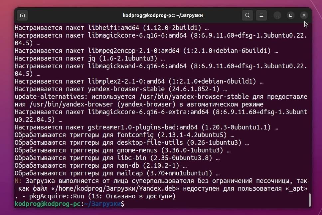Screen dimensions: 322x215
Task: Click the libheif1:amd64 package line
Action: tap(111, 28)
